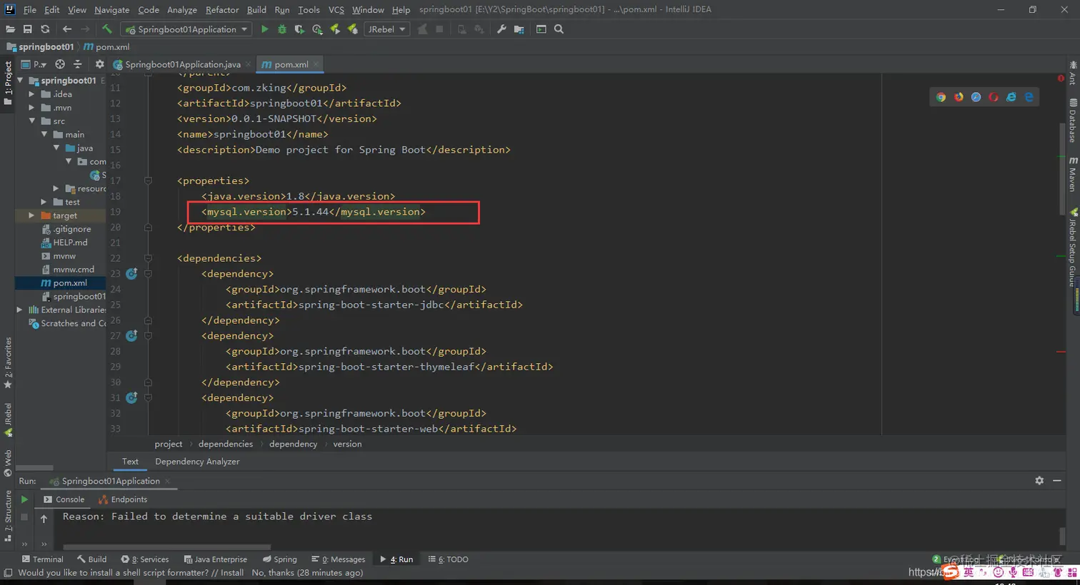1080x585 pixels.
Task: Expand the test folder
Action: tap(44, 202)
